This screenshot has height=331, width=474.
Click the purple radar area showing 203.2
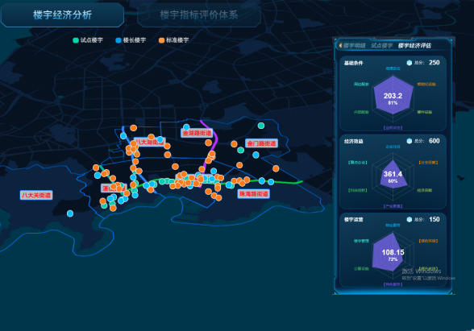(393, 96)
